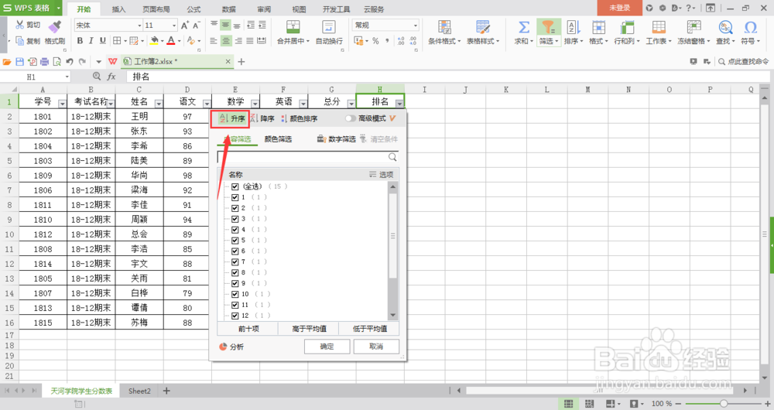The image size is (774, 410).
Task: Open filter dropdown on 总分 header
Action: (351, 104)
